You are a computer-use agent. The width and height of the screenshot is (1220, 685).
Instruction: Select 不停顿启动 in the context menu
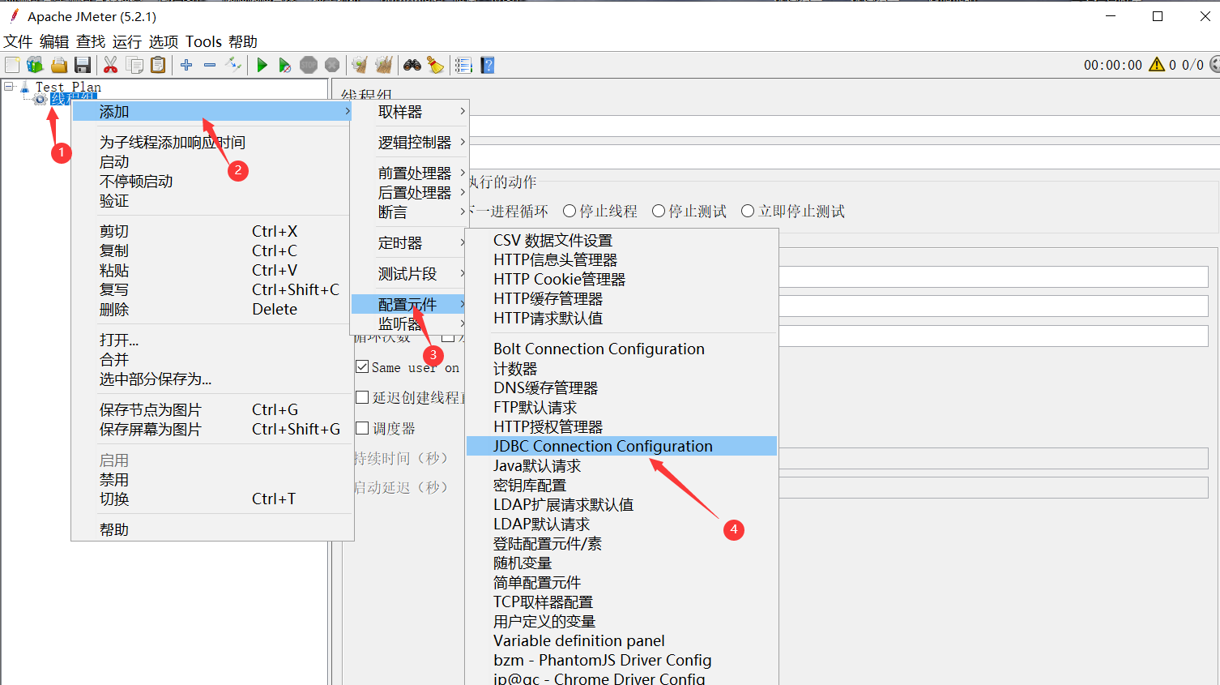pos(212,181)
